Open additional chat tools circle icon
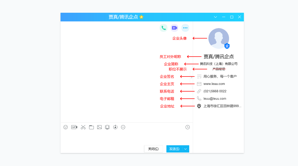 [123, 127]
